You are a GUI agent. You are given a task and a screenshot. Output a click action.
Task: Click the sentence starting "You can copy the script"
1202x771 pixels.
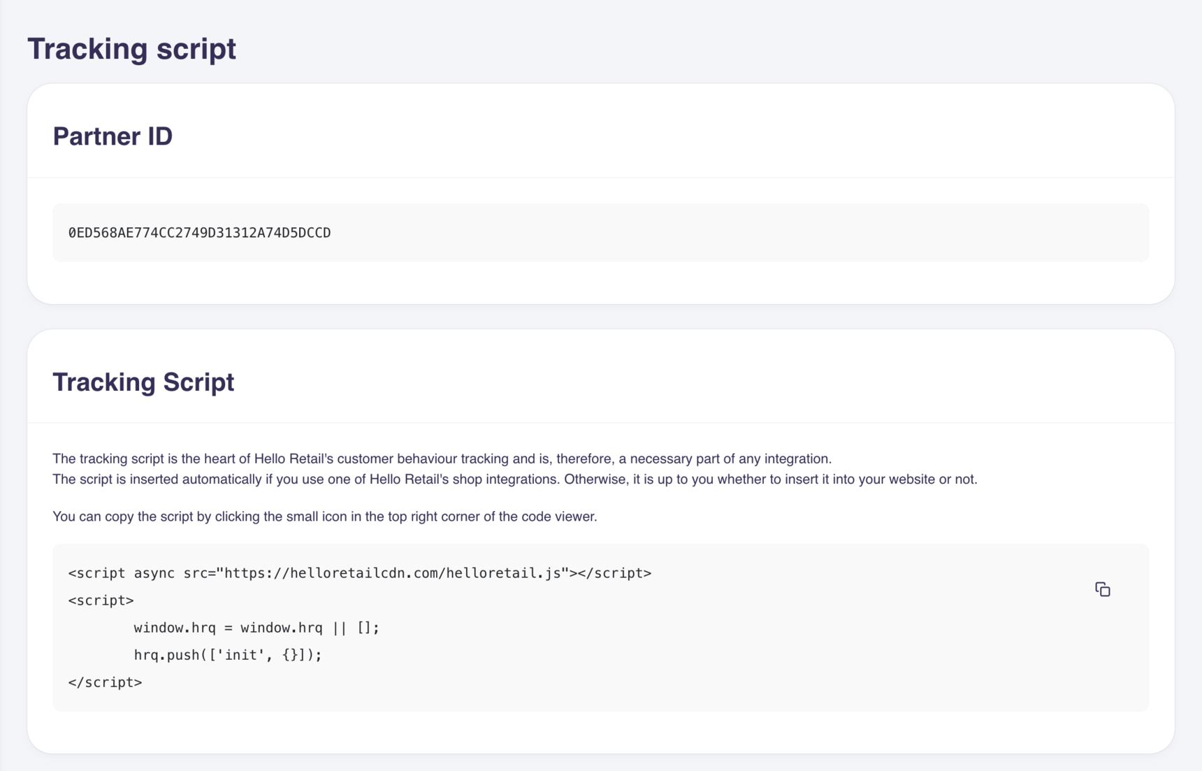pos(324,517)
